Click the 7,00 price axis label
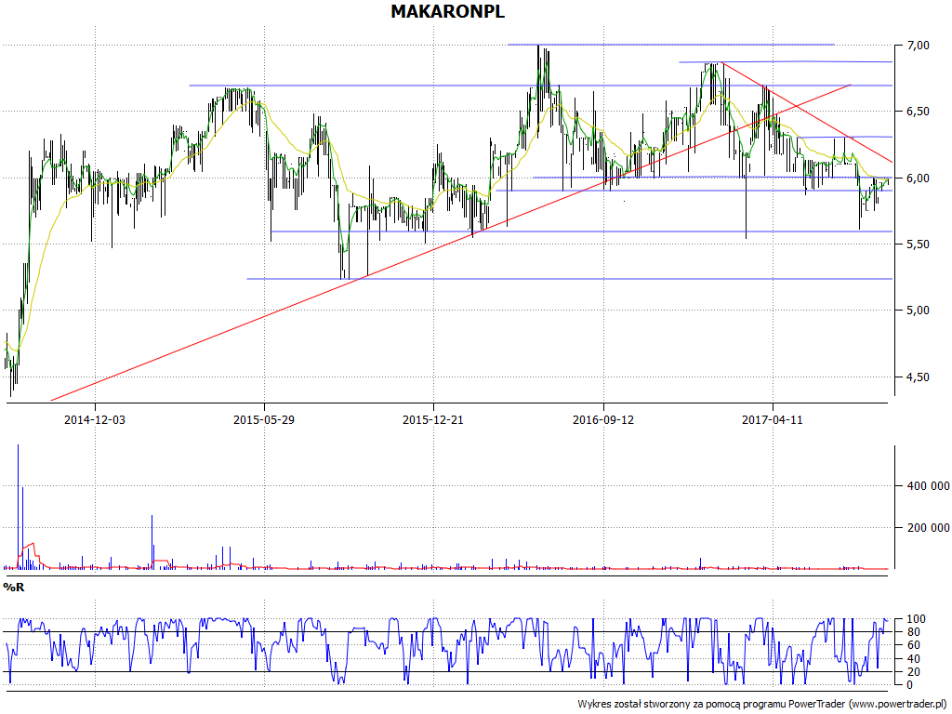 click(x=916, y=45)
